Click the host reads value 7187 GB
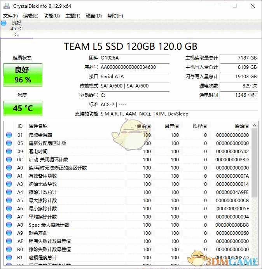The height and width of the screenshot is (269, 262). click(x=239, y=58)
